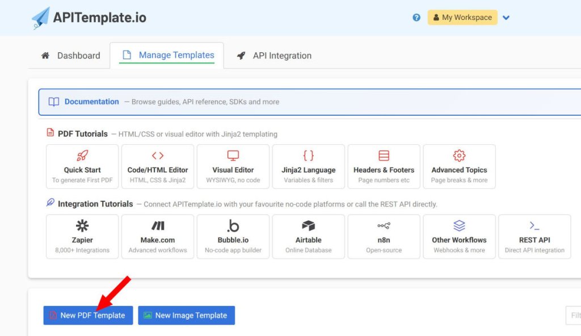Go to the API Integration tab

click(x=274, y=56)
